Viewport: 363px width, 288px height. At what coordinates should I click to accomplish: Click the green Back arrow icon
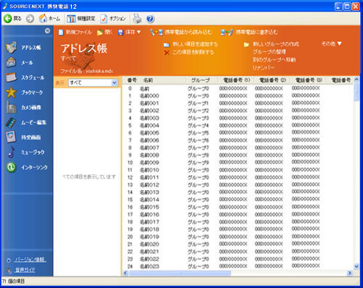pos(8,18)
